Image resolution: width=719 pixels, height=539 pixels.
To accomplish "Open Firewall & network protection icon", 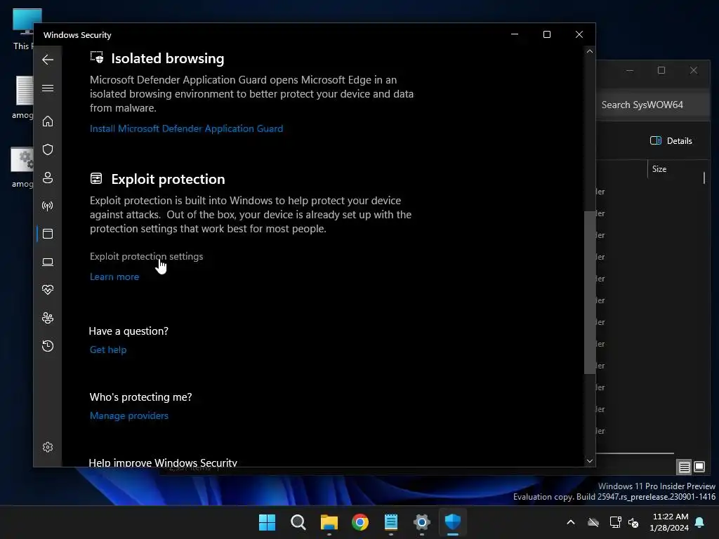I will coord(48,206).
